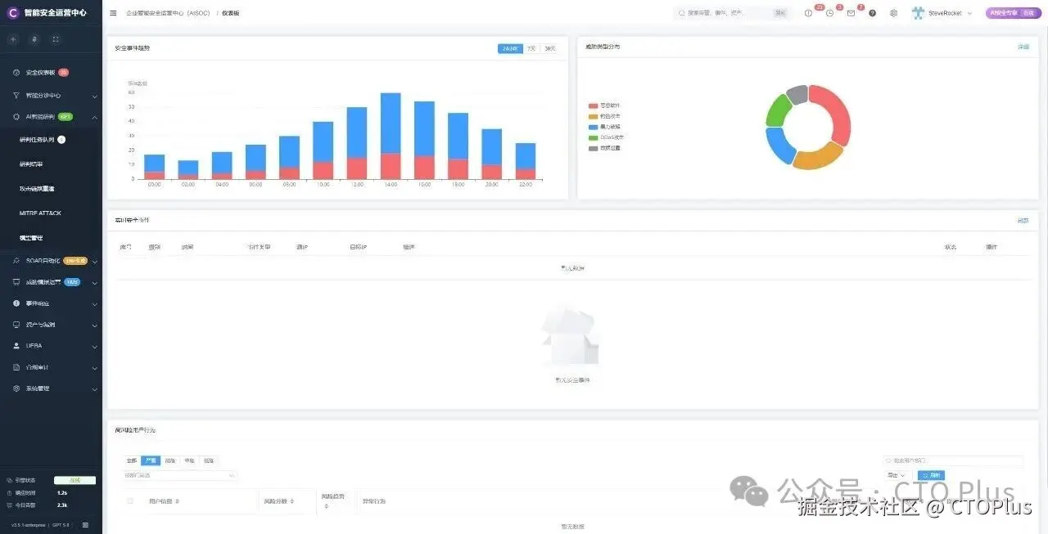Image resolution: width=1048 pixels, height=534 pixels.
Task: Click the fullscreen icon in sidebar toolbar
Action: pyautogui.click(x=56, y=39)
